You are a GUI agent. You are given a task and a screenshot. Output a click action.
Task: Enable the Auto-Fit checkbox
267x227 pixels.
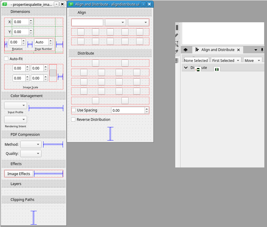[6, 59]
